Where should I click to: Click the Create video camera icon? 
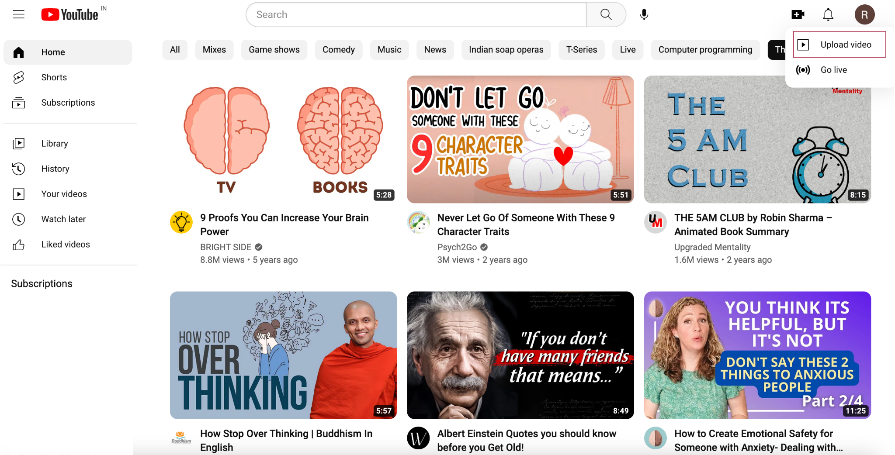(798, 14)
